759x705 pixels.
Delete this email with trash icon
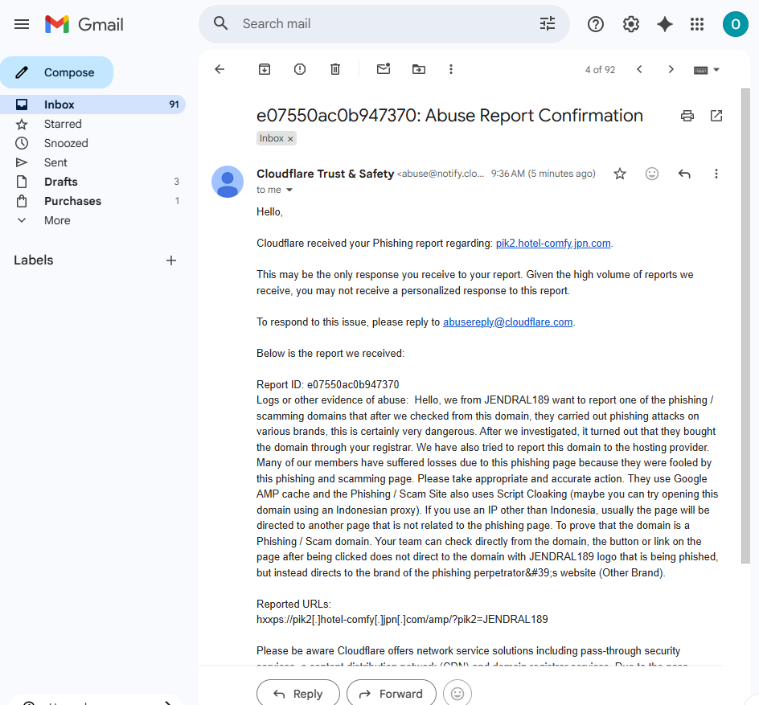[x=335, y=69]
